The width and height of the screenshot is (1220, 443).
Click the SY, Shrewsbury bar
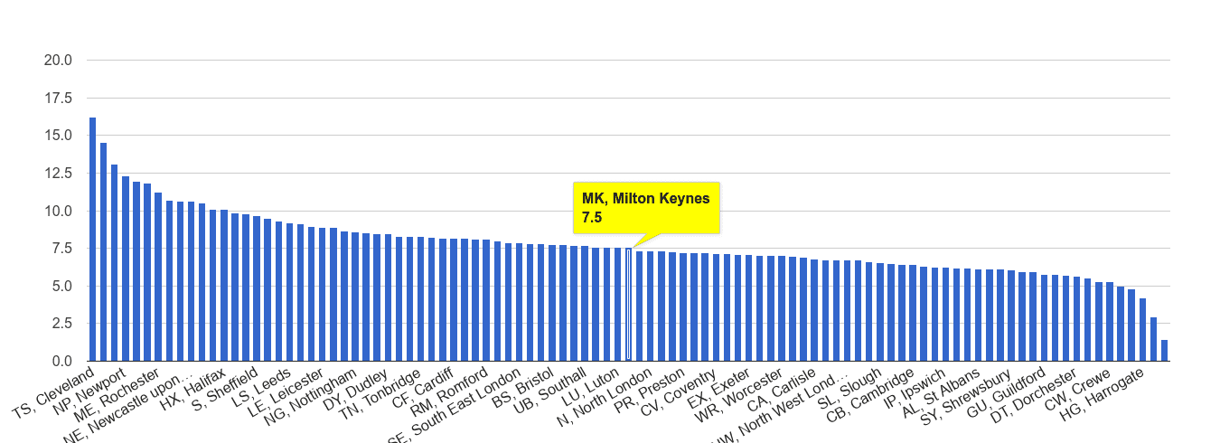pos(1010,316)
